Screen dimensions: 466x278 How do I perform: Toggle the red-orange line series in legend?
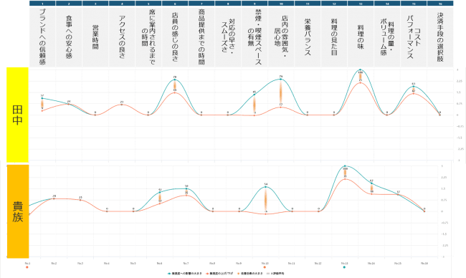point(219,274)
